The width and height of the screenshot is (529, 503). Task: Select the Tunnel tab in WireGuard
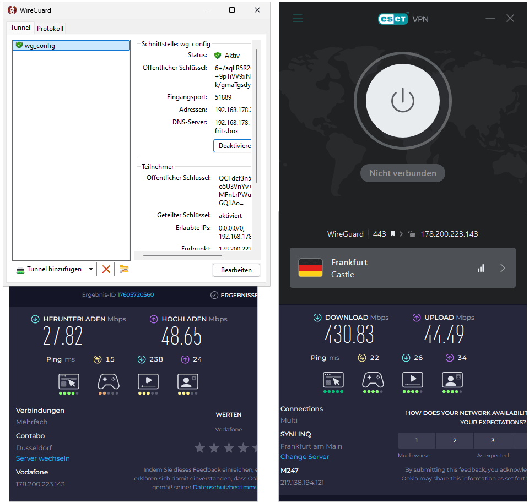pos(20,28)
